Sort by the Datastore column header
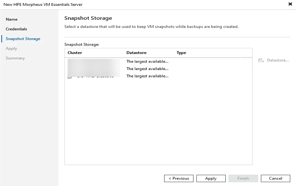 pyautogui.click(x=136, y=53)
